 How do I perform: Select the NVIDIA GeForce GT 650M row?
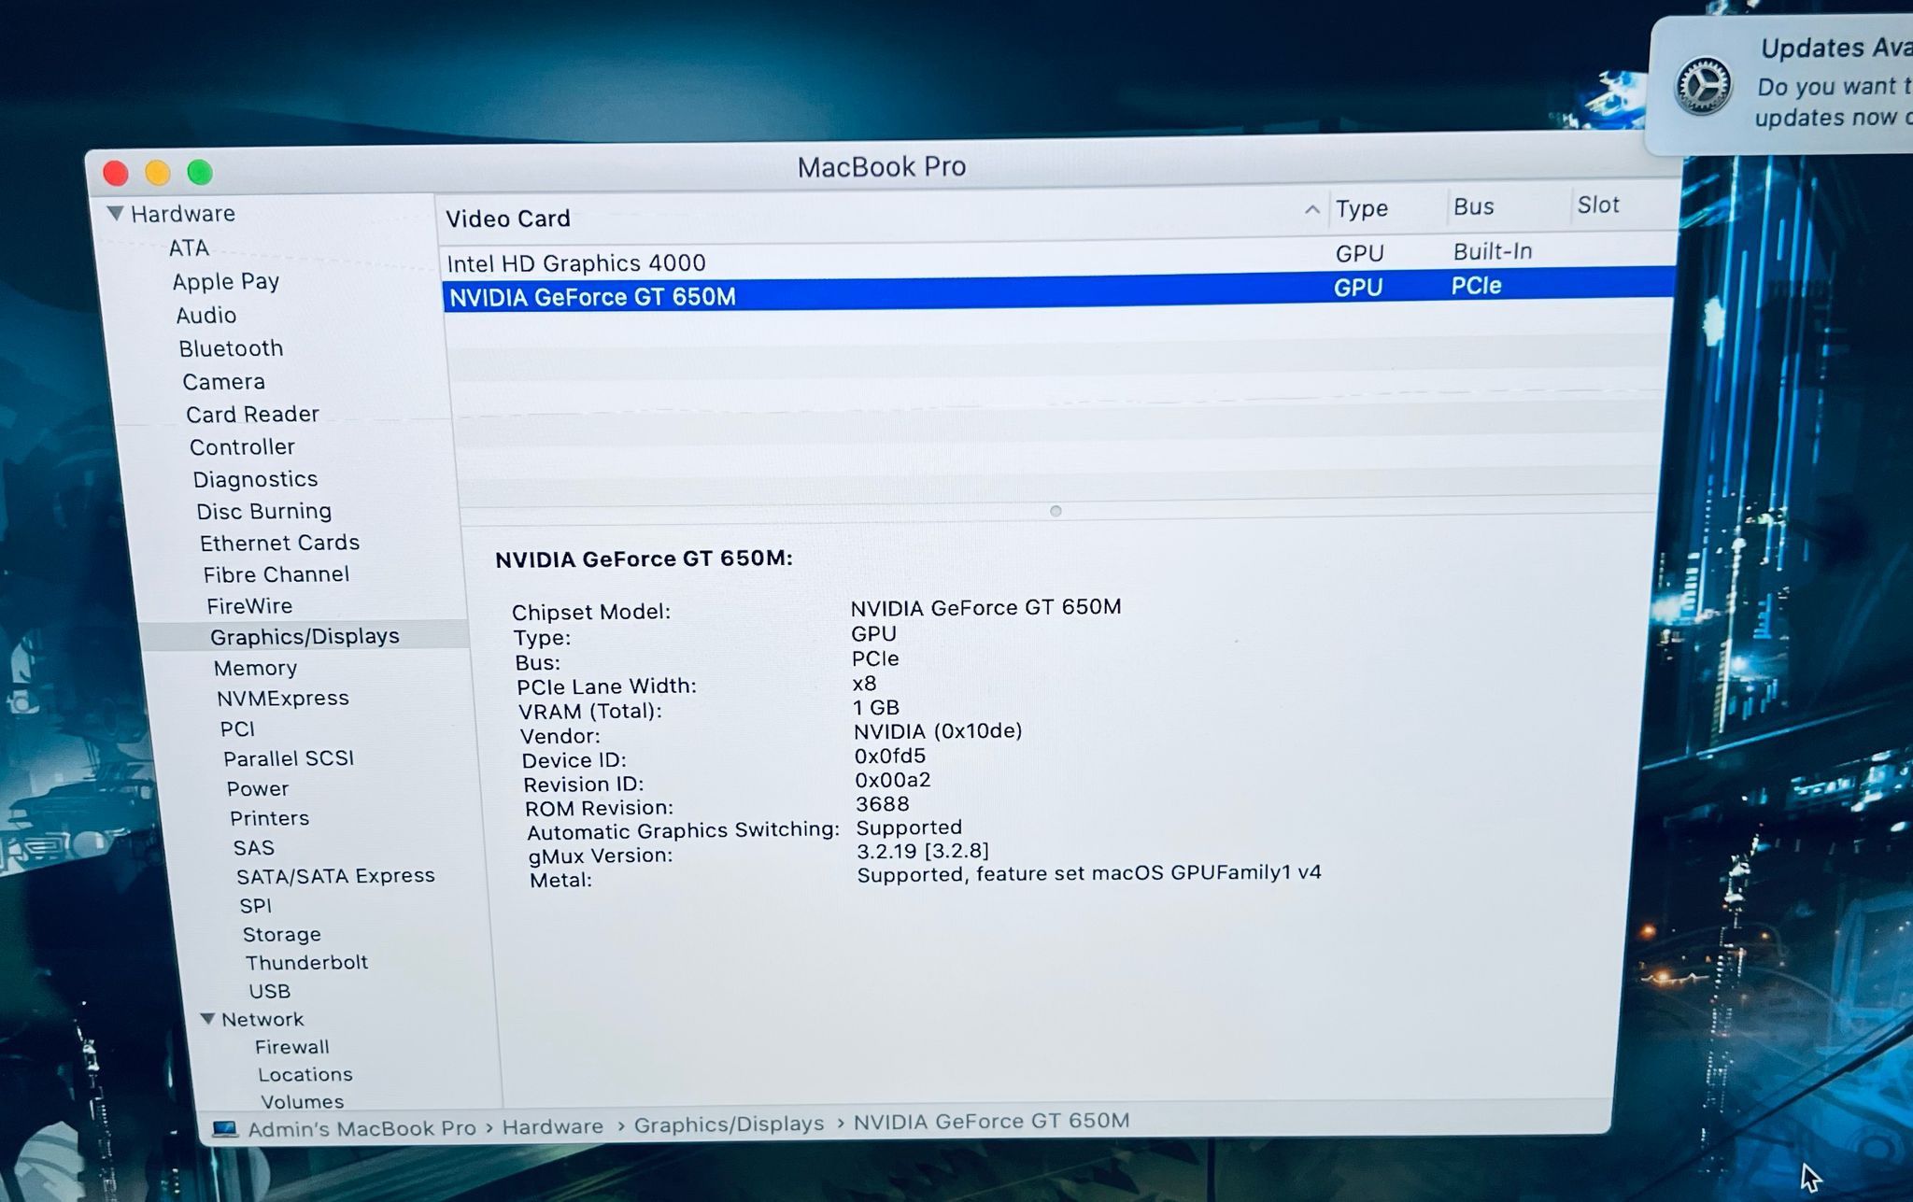[594, 296]
